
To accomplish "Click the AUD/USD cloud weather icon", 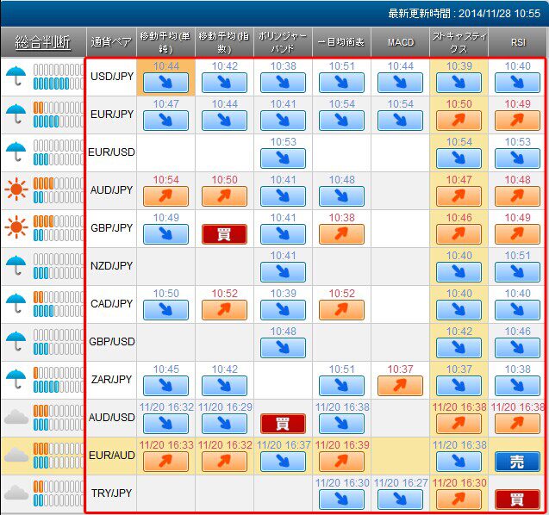I will [x=16, y=418].
